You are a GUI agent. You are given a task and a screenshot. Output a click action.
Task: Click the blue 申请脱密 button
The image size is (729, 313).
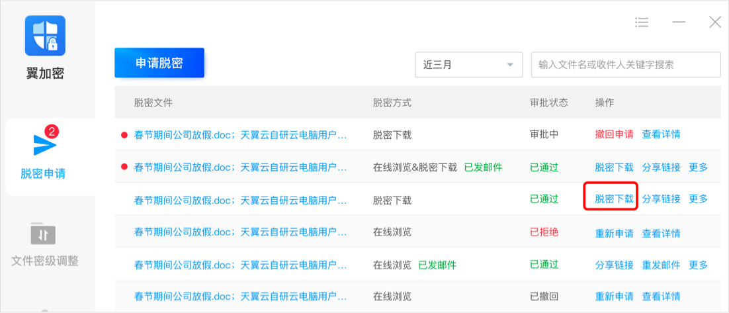[159, 64]
